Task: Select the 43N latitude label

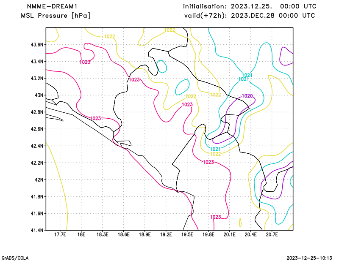Action: (39, 95)
